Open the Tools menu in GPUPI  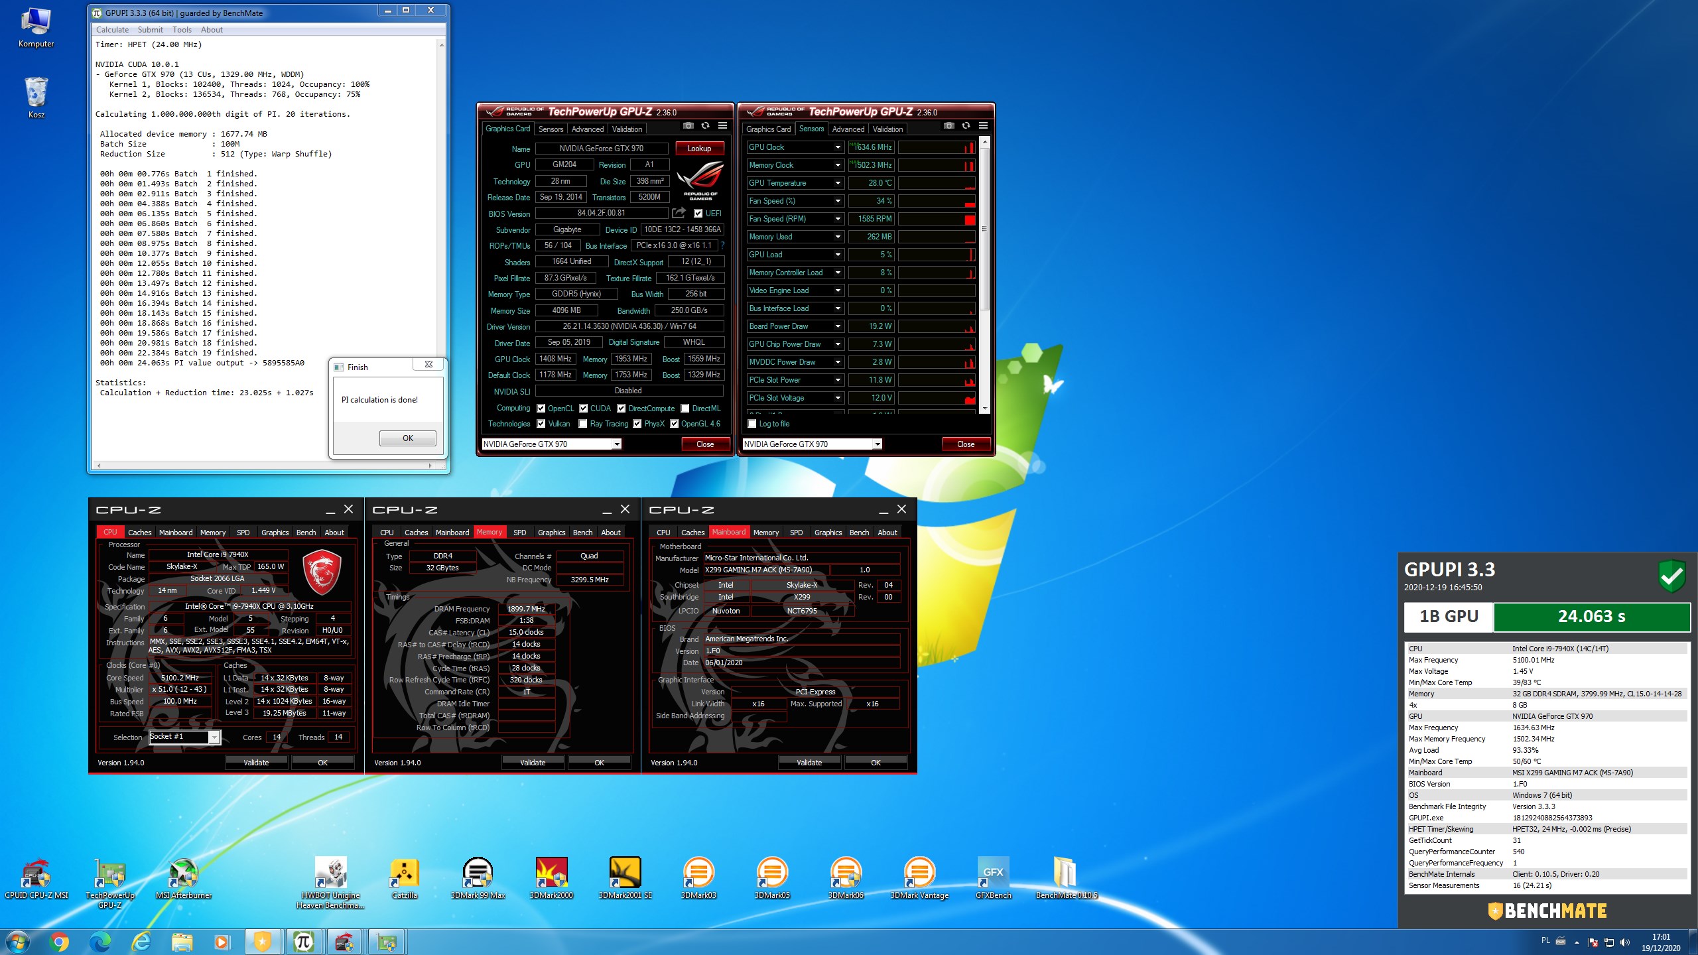[x=182, y=30]
